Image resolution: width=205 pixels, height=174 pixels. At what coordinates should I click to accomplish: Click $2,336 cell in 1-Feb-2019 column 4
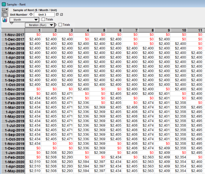(82, 103)
